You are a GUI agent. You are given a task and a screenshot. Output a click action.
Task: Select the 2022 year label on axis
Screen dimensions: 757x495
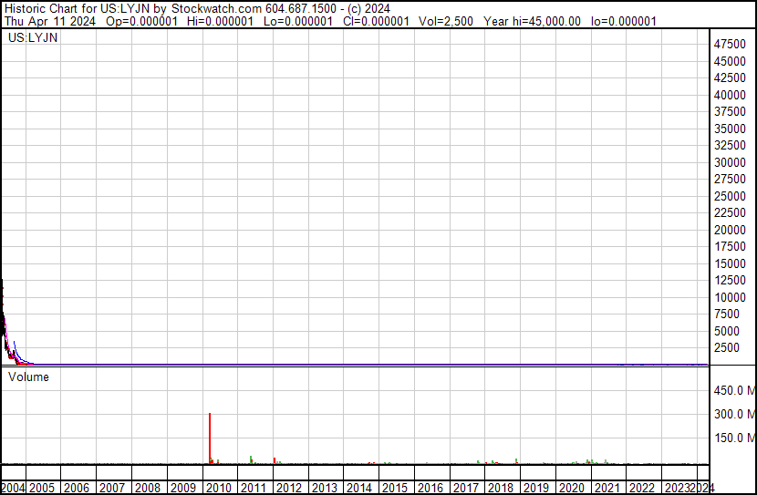[642, 488]
